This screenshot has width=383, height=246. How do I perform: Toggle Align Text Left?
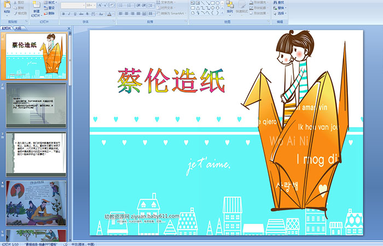click(121, 14)
